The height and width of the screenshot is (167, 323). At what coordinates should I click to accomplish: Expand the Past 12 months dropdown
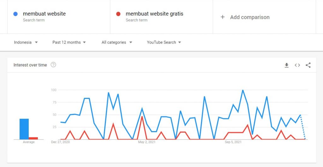pos(69,42)
